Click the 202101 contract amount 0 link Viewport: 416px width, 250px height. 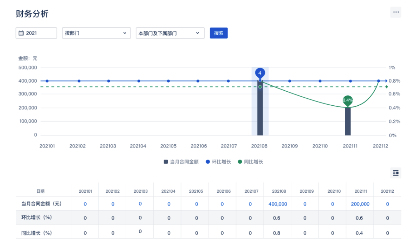[85, 204]
